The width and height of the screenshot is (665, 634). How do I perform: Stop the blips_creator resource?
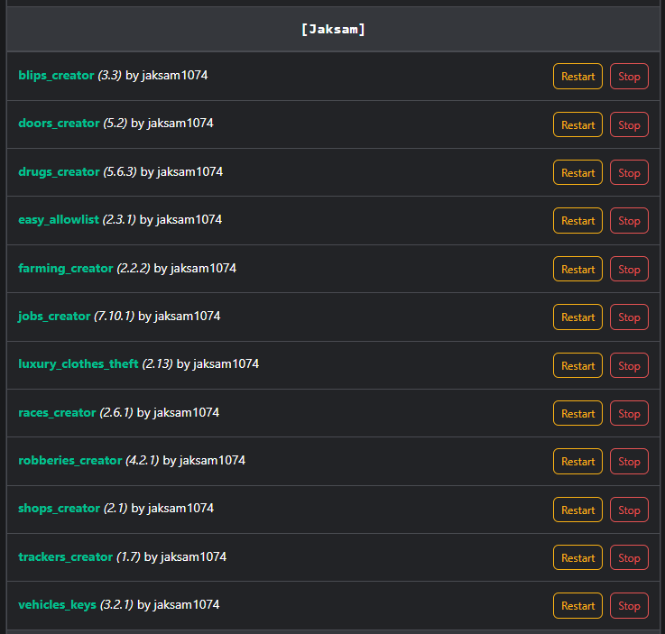[629, 77]
